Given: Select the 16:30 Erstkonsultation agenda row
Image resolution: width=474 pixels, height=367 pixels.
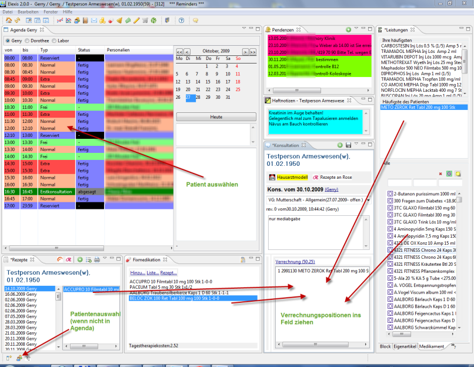Looking at the screenshot, I should (88, 192).
